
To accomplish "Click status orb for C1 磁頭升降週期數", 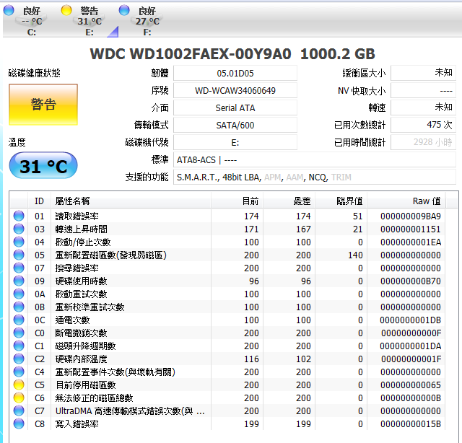I will (x=19, y=346).
